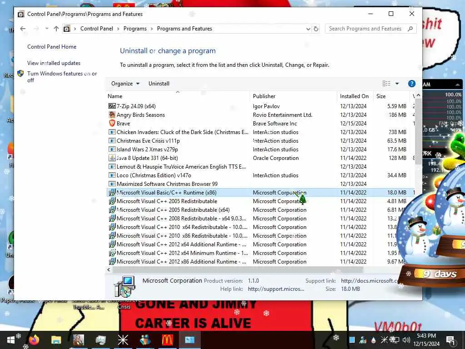
Task: Select Lernout & Hauspie TruVoice entry
Action: pyautogui.click(x=260, y=166)
